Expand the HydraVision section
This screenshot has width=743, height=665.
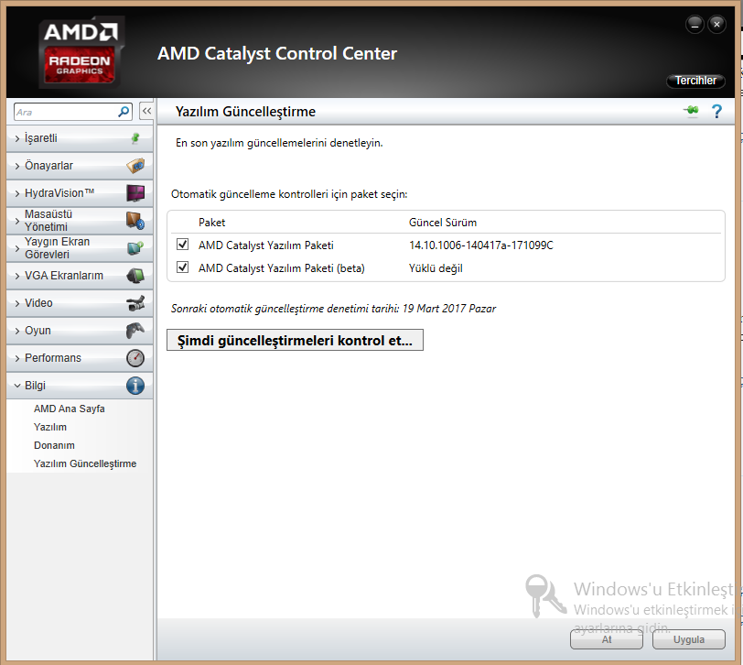click(80, 193)
